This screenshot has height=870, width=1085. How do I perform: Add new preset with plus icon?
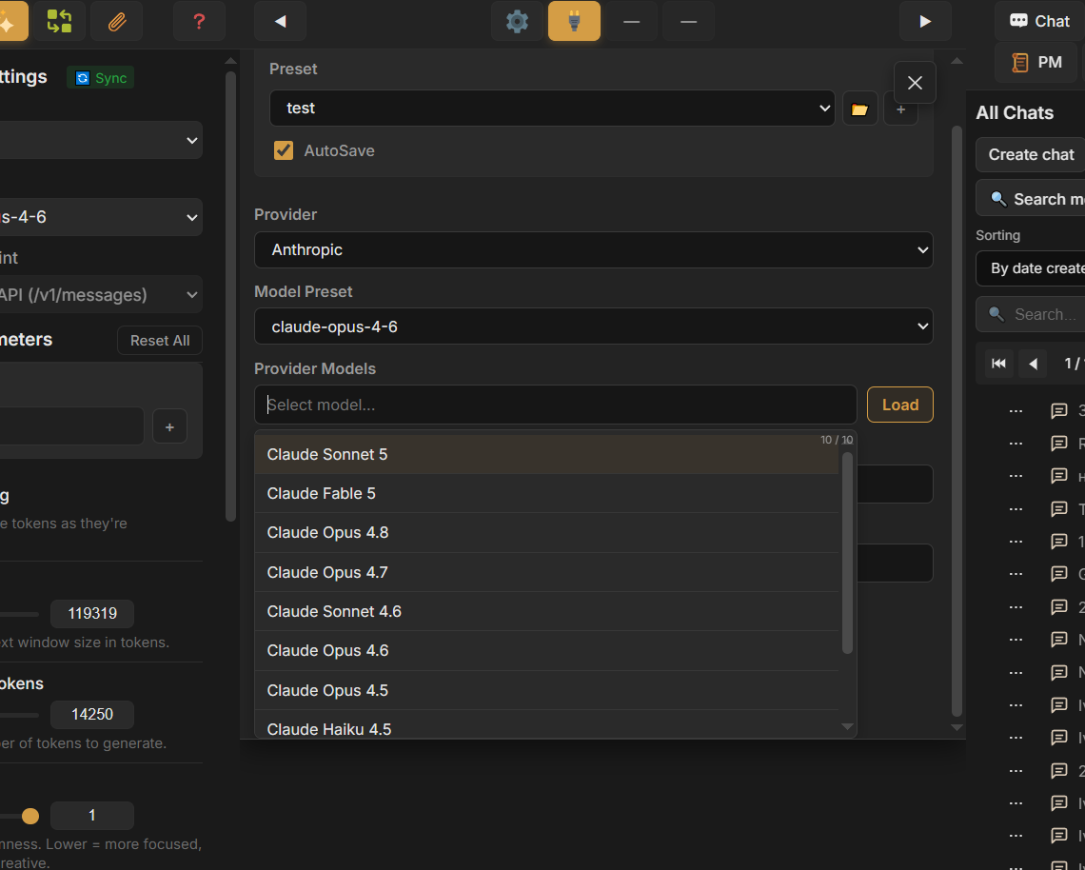[x=901, y=109]
